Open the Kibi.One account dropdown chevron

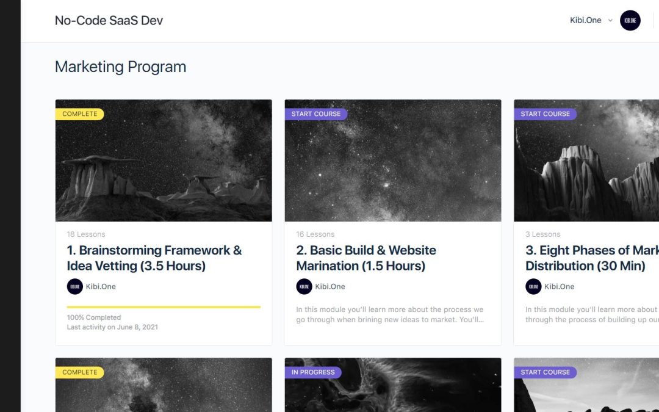pos(610,20)
